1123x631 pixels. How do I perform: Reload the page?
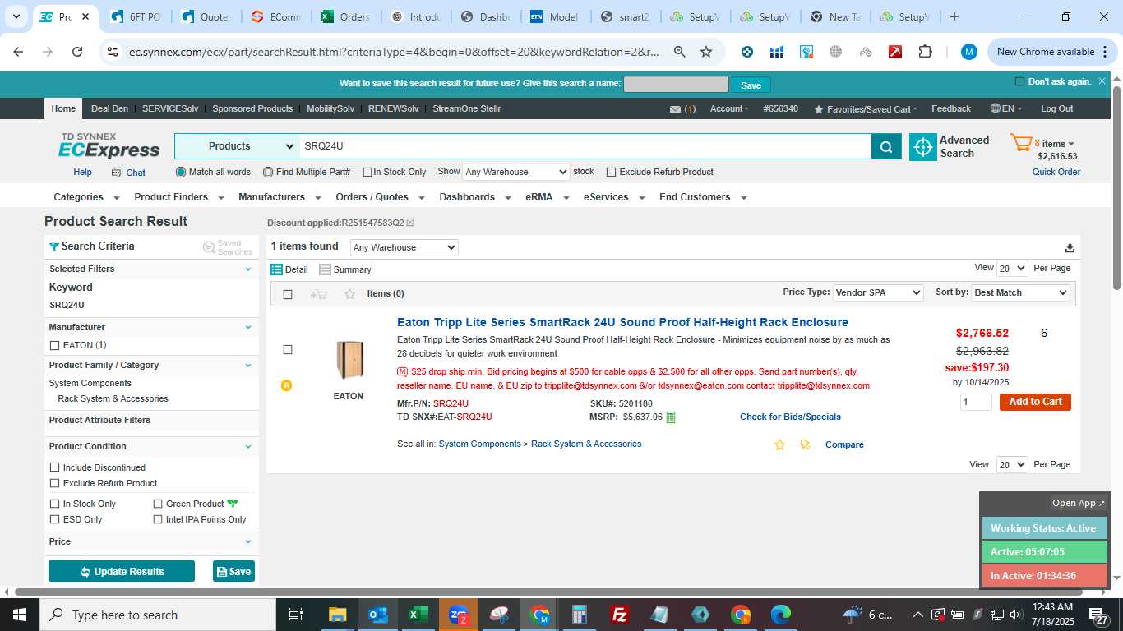pyautogui.click(x=77, y=52)
